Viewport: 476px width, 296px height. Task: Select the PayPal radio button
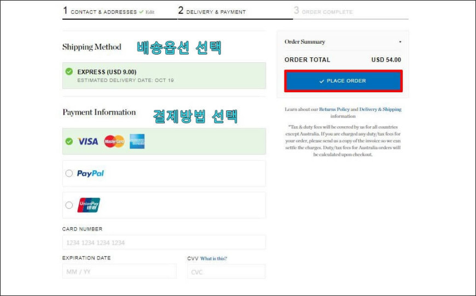(x=69, y=173)
